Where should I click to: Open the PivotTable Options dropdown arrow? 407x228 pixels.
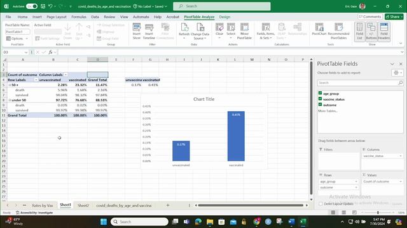27,39
